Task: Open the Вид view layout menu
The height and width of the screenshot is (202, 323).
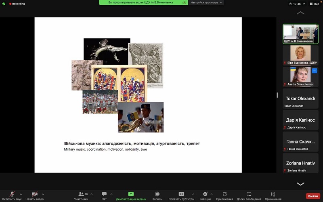Action: click(x=315, y=4)
